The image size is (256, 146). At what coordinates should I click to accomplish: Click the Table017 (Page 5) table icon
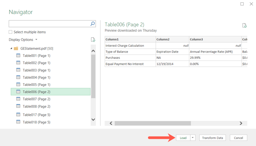click(18, 115)
